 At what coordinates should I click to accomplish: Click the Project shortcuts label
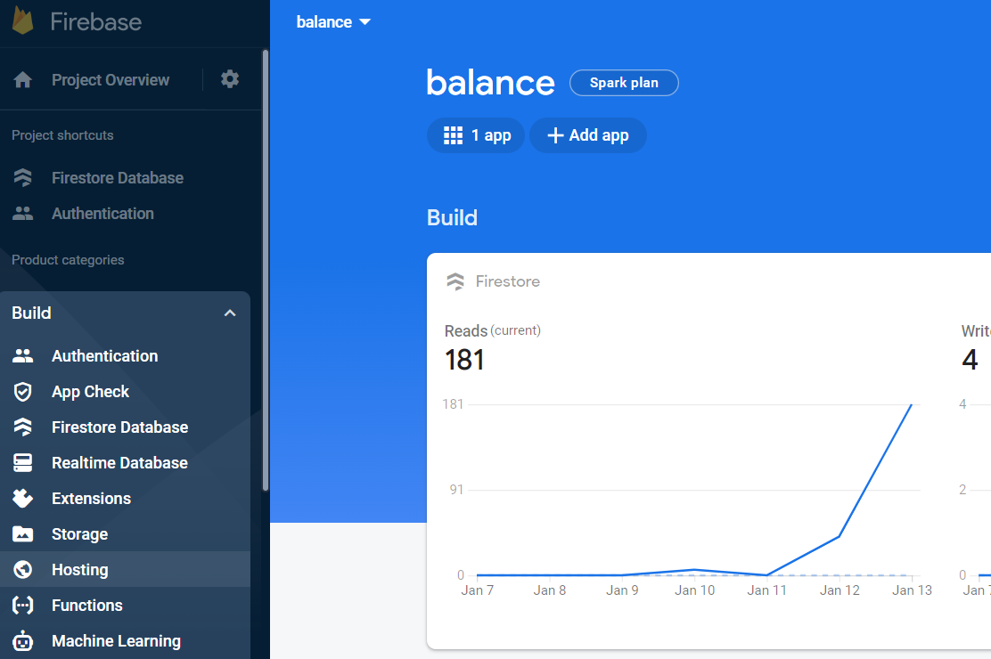pyautogui.click(x=62, y=135)
